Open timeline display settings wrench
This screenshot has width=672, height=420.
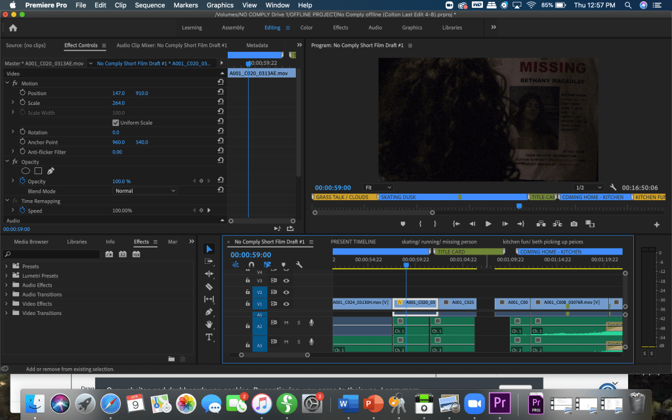299,265
